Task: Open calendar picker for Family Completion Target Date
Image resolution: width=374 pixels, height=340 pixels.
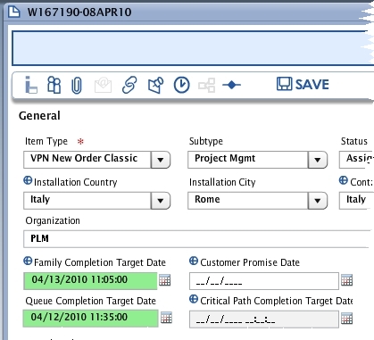Action: [164, 280]
